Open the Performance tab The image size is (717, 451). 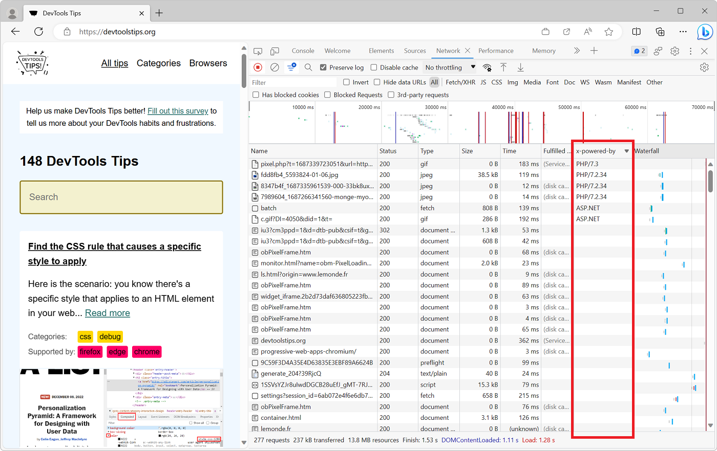click(x=496, y=51)
